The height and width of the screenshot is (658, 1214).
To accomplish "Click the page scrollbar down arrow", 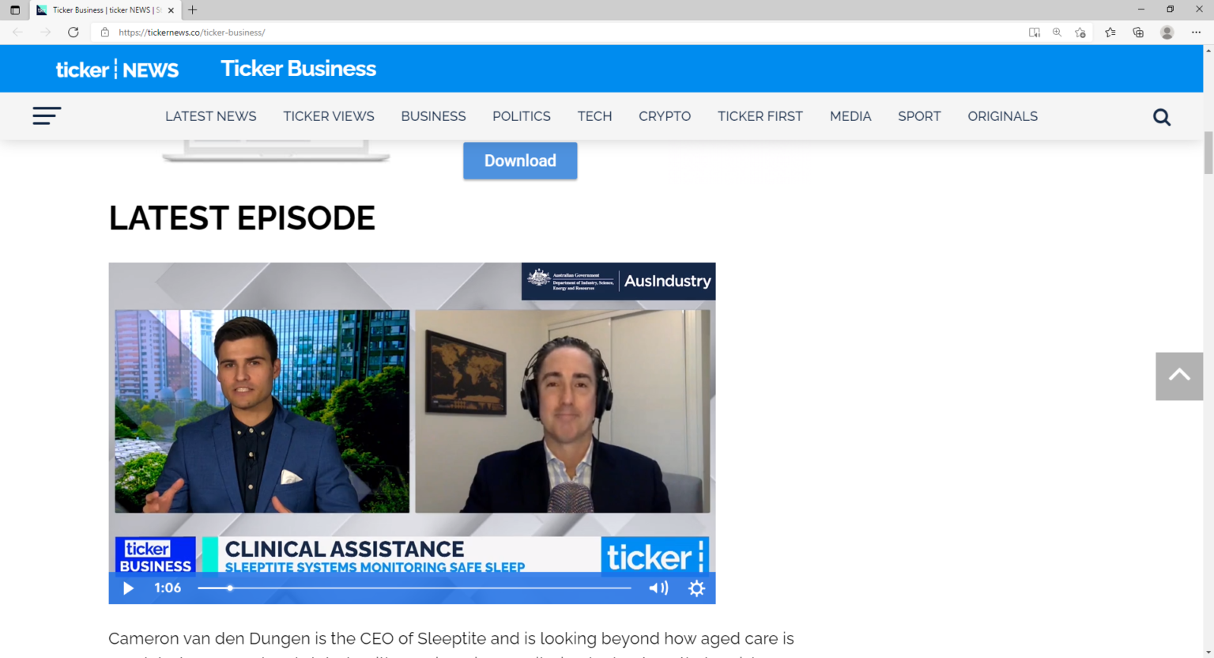I will point(1208,653).
